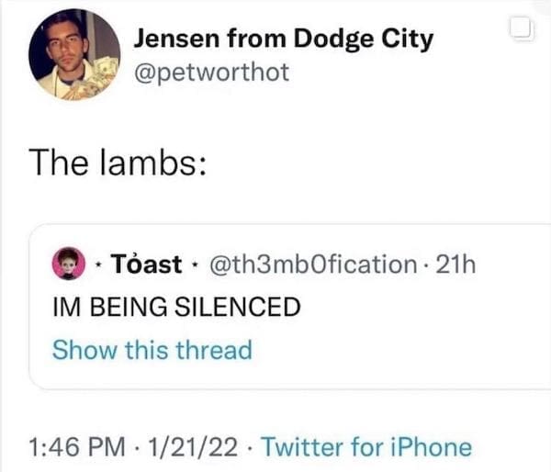This screenshot has height=472, width=551.
Task: Click the display name Jensen from Dodge City
Action: tap(284, 39)
